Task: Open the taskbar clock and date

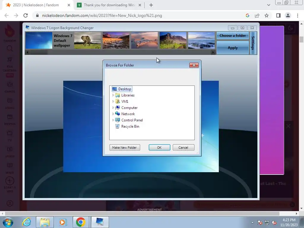Action: 289,222
